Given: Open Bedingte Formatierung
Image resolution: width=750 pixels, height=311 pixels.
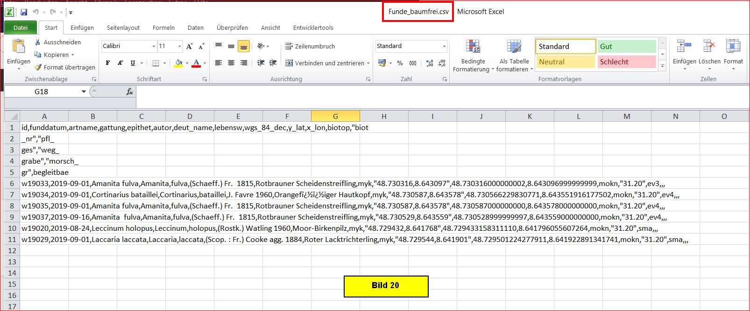Looking at the screenshot, I should coord(473,56).
